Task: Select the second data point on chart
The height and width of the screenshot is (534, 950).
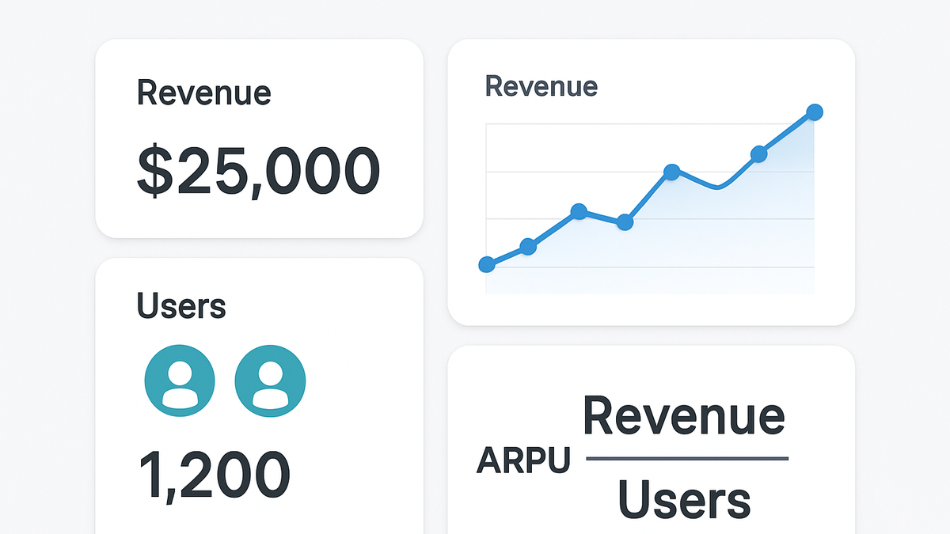Action: pos(528,247)
